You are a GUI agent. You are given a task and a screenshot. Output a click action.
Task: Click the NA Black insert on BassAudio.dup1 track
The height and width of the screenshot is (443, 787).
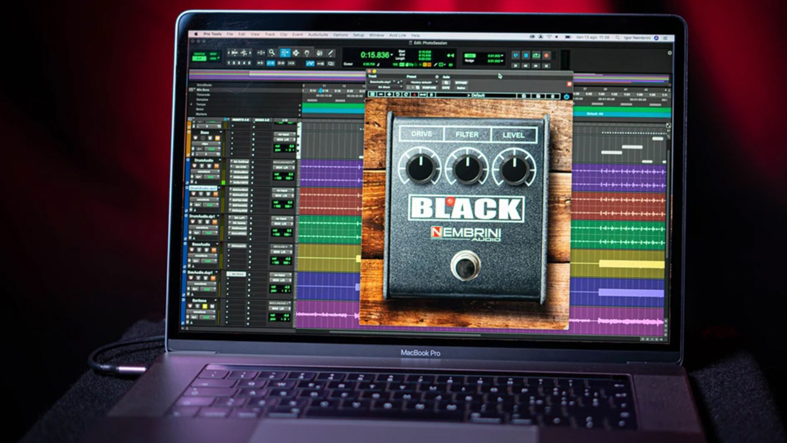click(237, 274)
